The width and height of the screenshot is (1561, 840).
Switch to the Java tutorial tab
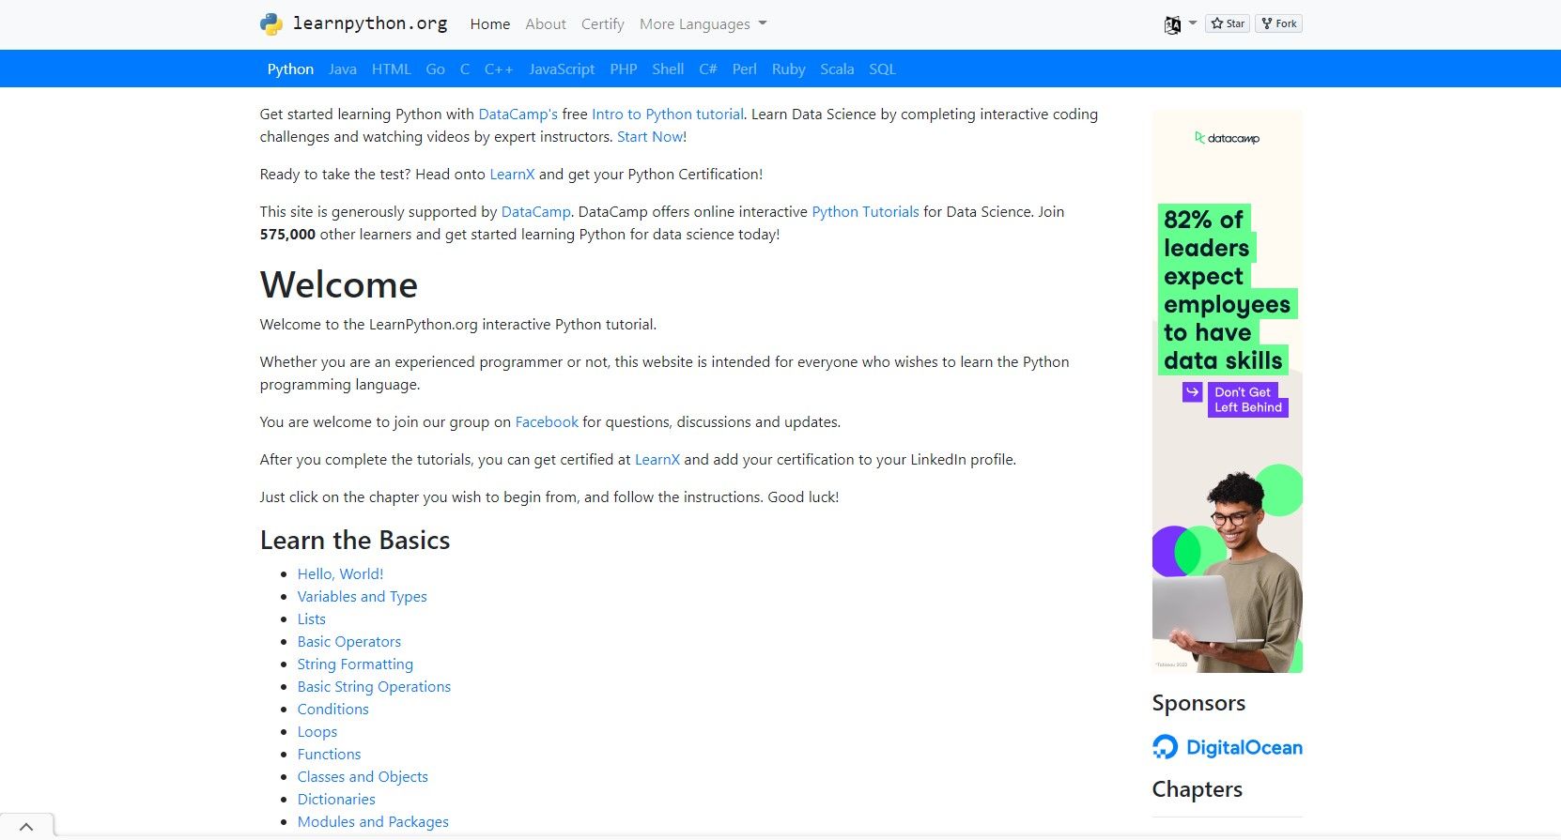(343, 69)
